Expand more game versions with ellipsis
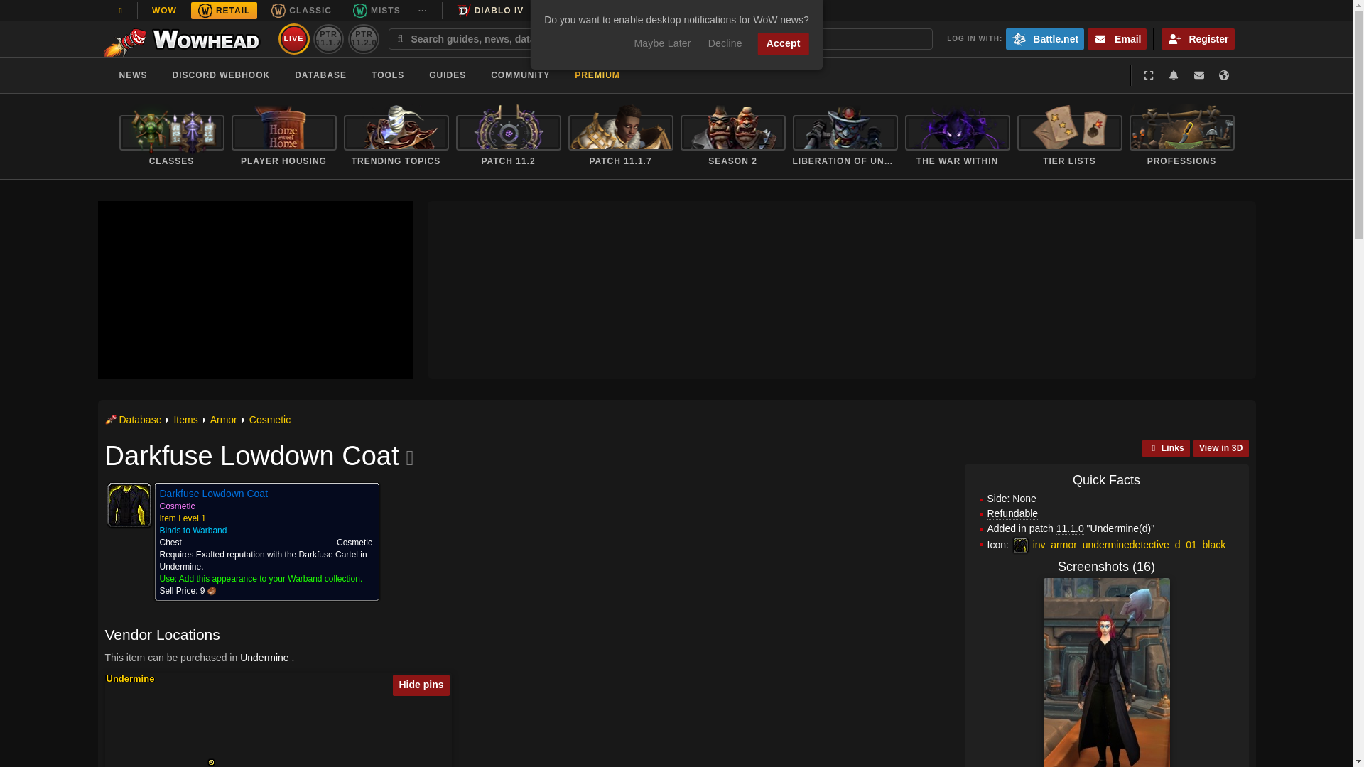The height and width of the screenshot is (767, 1364). coord(423,11)
